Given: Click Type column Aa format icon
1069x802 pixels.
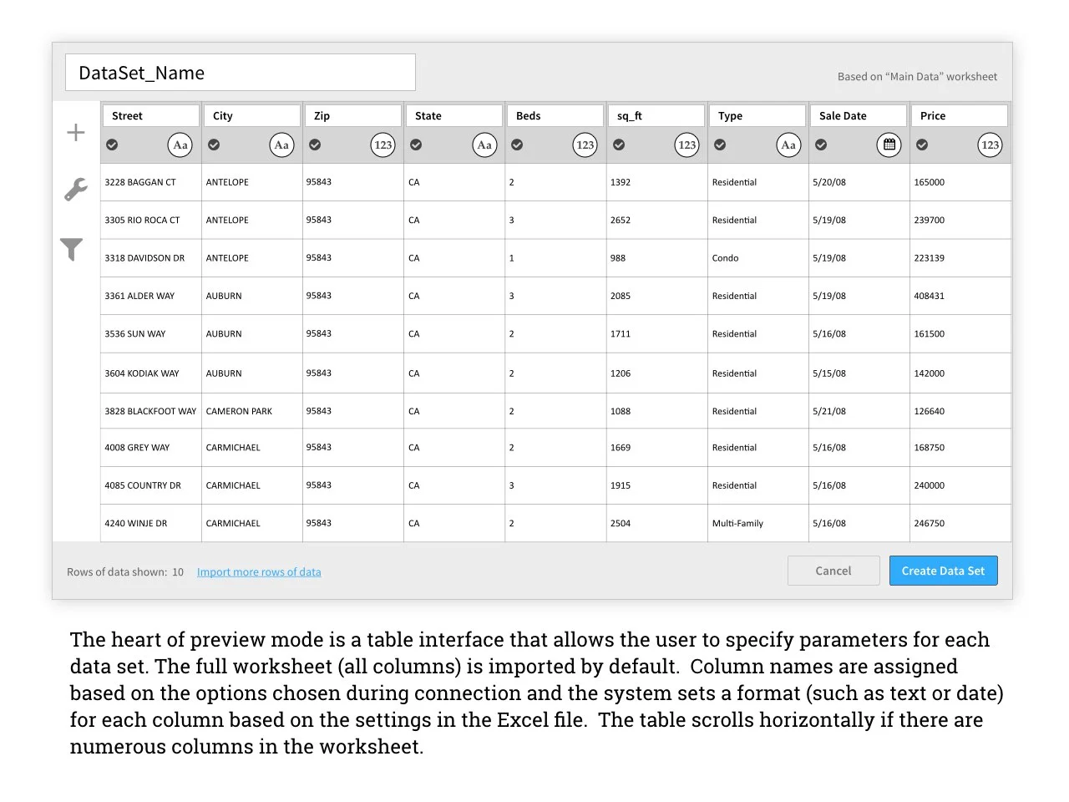Looking at the screenshot, I should [788, 145].
